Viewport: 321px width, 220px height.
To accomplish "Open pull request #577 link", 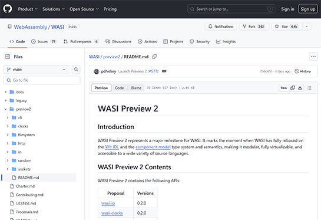I will tap(153, 71).
